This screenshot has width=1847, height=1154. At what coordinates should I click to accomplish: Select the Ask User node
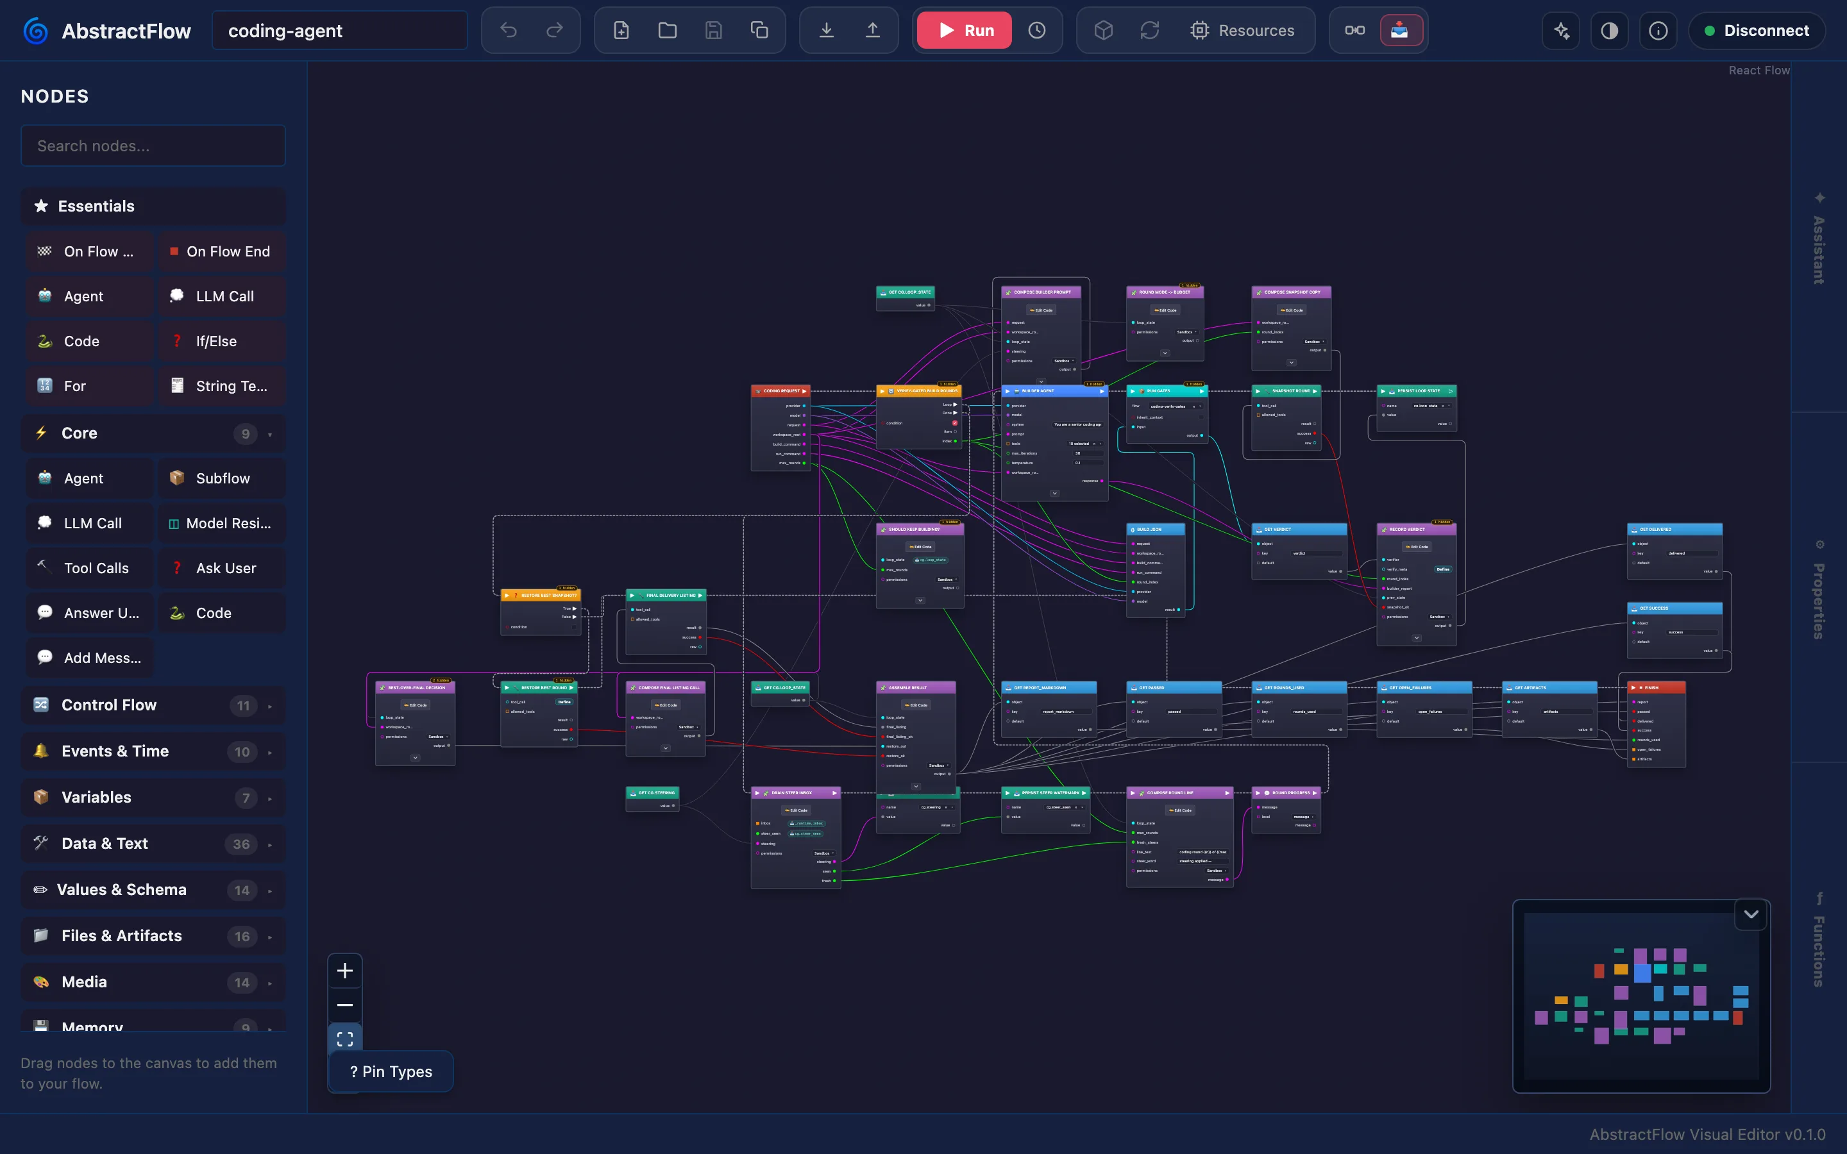[222, 568]
